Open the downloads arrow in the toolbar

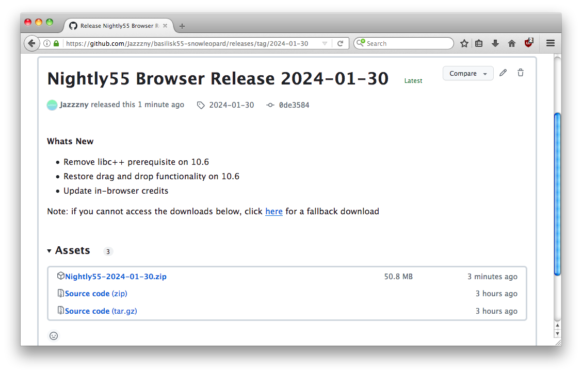[x=495, y=44]
